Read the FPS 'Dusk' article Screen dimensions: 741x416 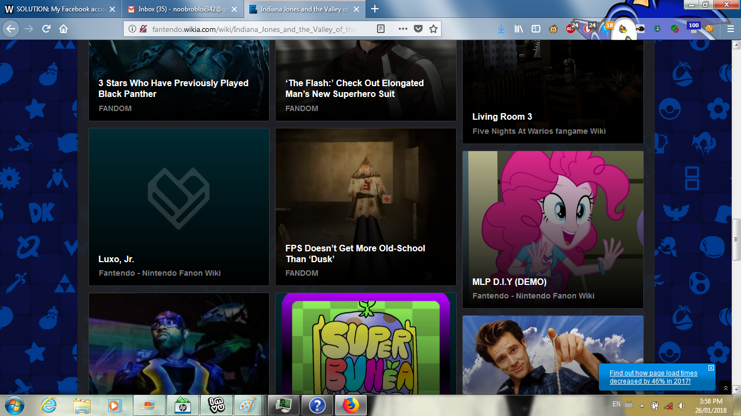tap(355, 253)
